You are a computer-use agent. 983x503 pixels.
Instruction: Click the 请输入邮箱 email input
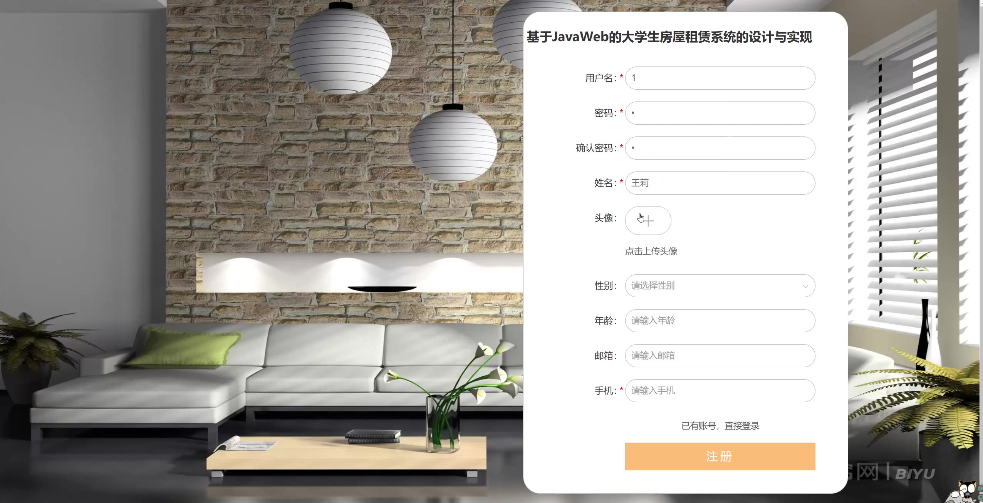tap(720, 356)
